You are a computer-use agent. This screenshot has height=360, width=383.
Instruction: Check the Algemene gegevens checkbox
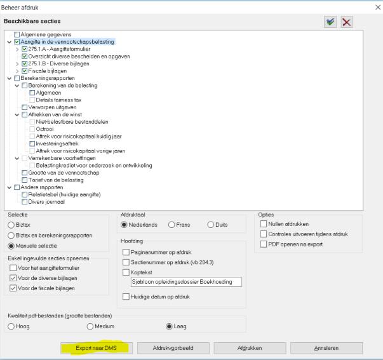point(17,34)
